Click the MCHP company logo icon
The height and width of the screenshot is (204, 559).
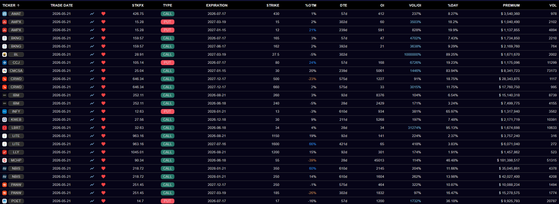tap(4, 160)
